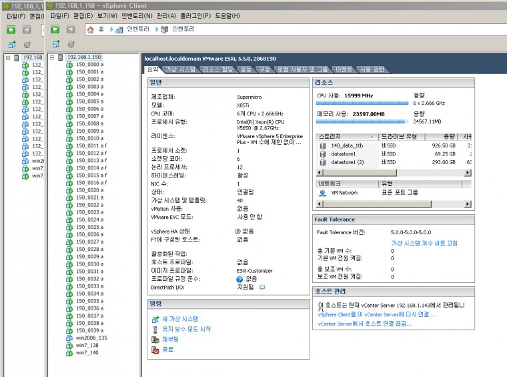Viewport: 507px width, 377px height.
Task: Select the win7_138 virtual machine
Action: 87,346
